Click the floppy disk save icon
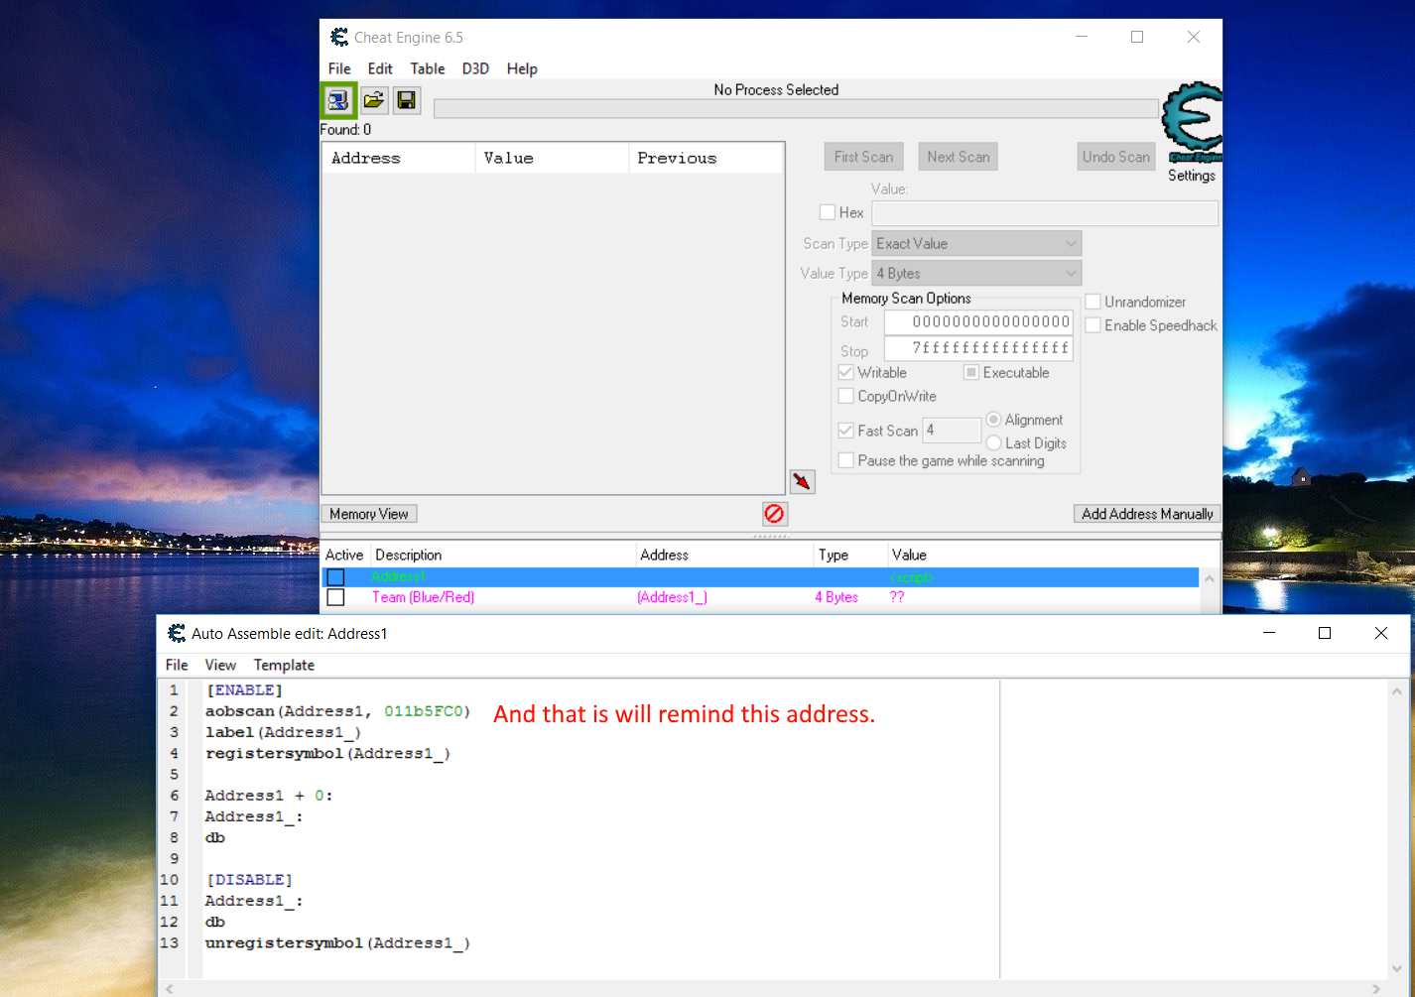Screen dimensions: 1415x997 point(407,100)
